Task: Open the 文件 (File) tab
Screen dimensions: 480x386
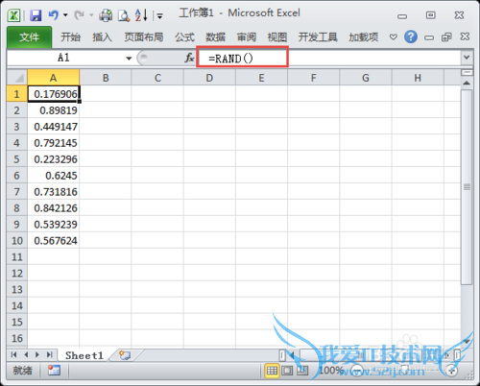Action: [29, 37]
